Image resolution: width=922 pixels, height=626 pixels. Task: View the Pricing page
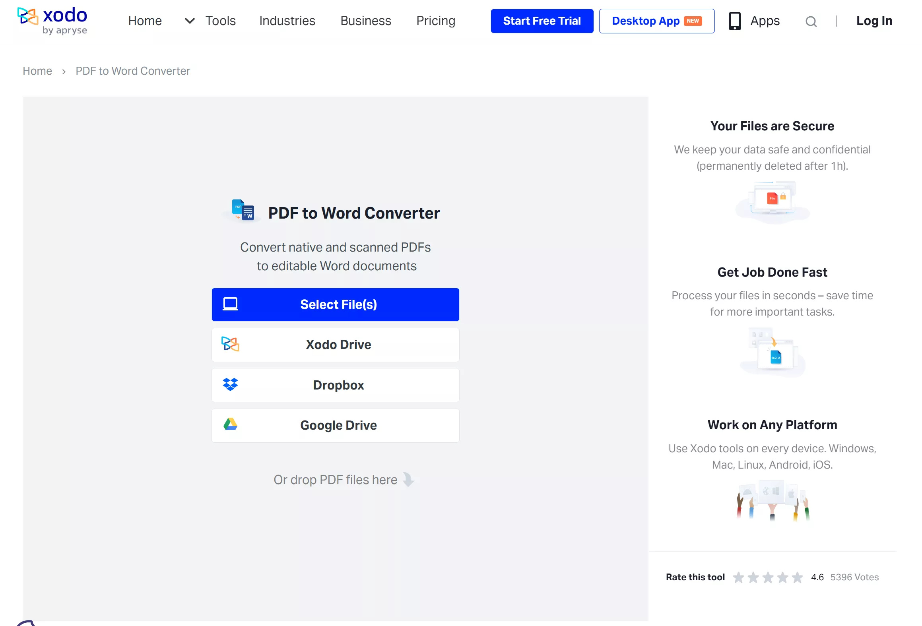pyautogui.click(x=436, y=21)
